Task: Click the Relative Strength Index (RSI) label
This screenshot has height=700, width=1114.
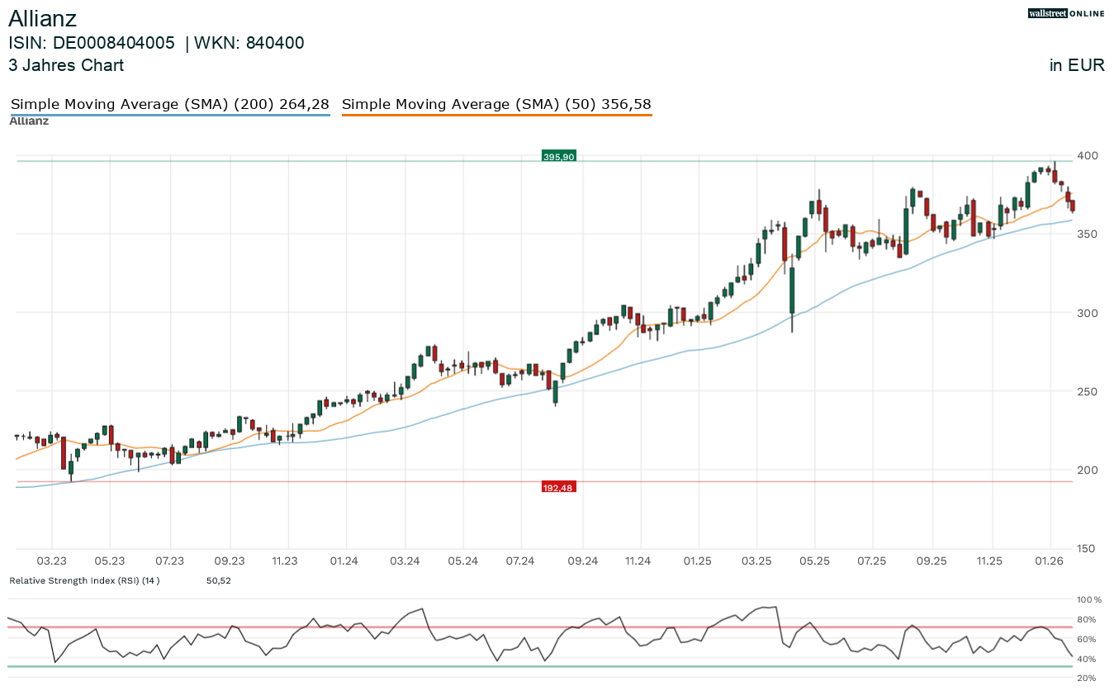Action: tap(84, 580)
